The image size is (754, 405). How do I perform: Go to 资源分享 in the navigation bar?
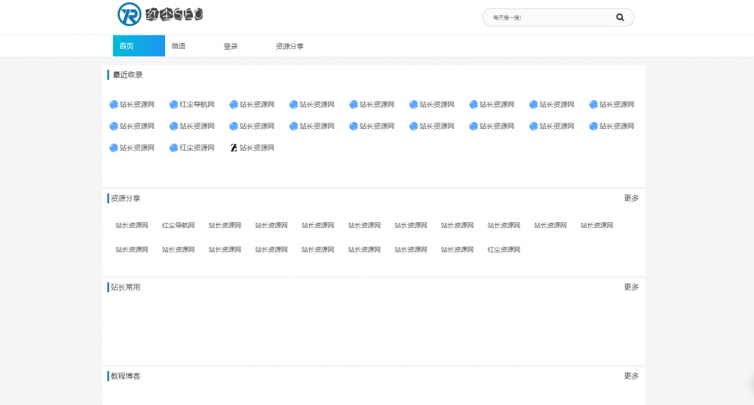click(x=290, y=46)
